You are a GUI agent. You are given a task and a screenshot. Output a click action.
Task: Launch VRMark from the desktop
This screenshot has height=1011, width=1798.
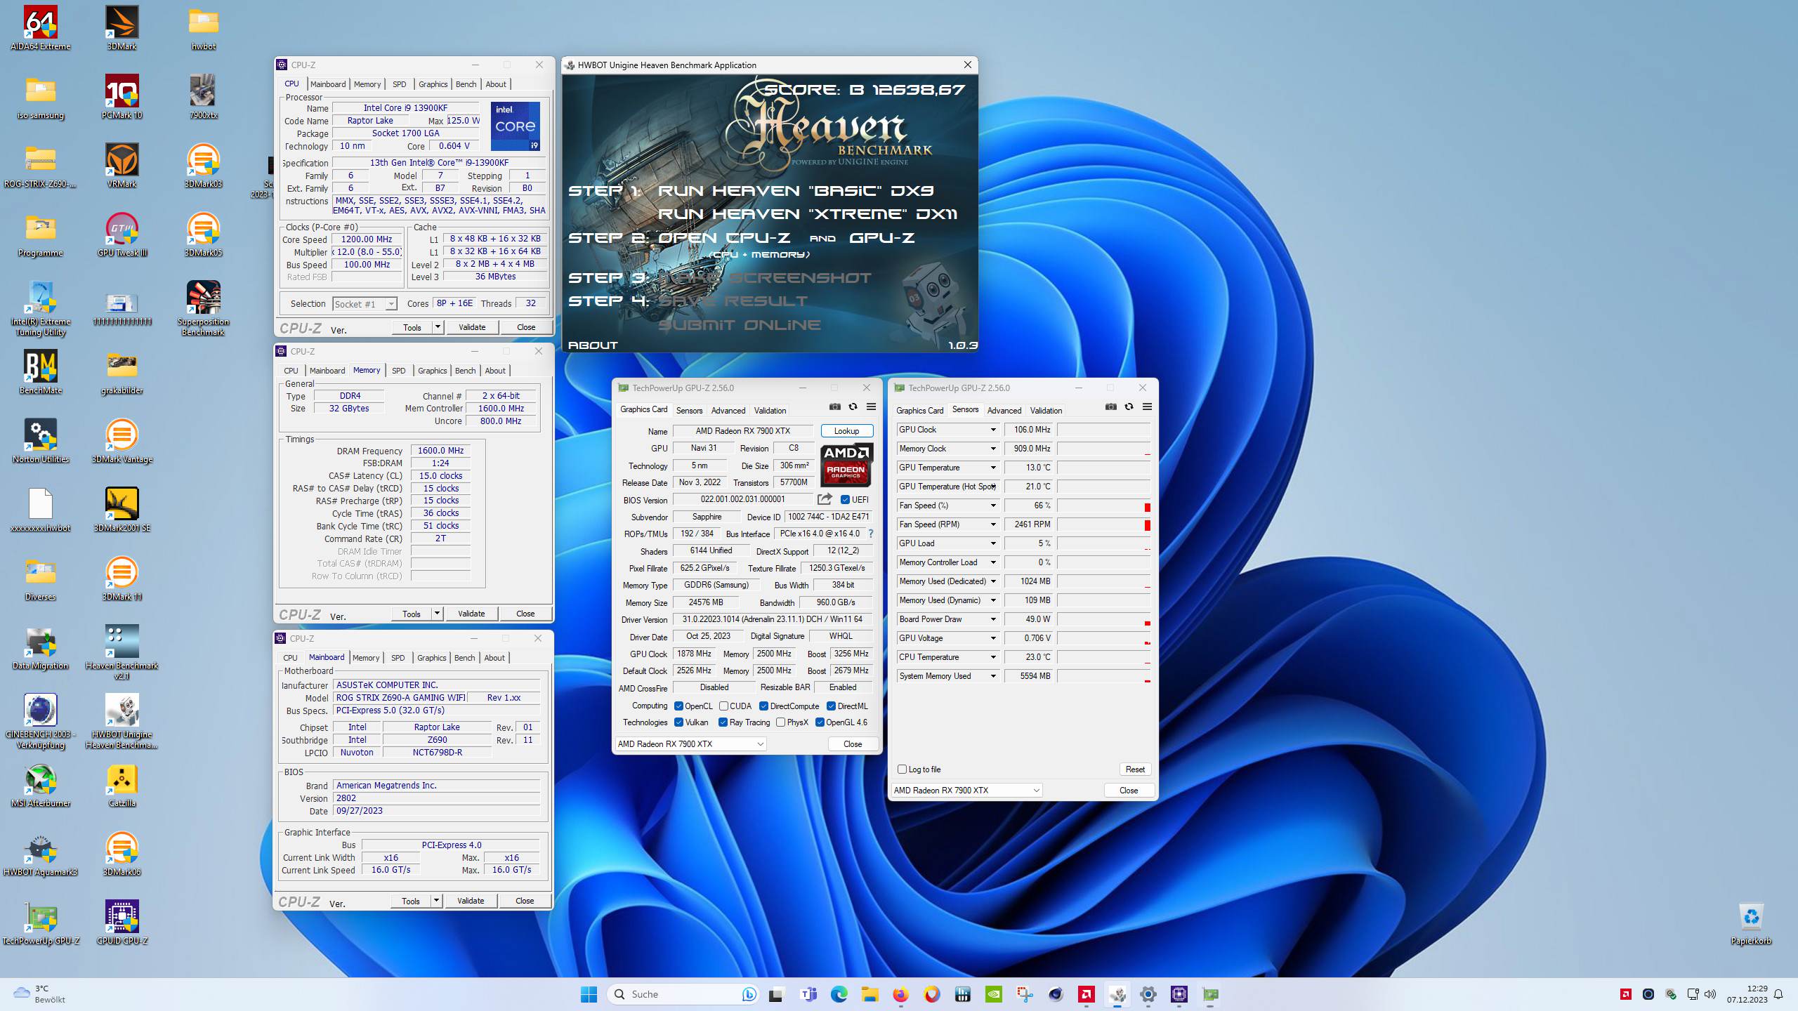coord(122,166)
